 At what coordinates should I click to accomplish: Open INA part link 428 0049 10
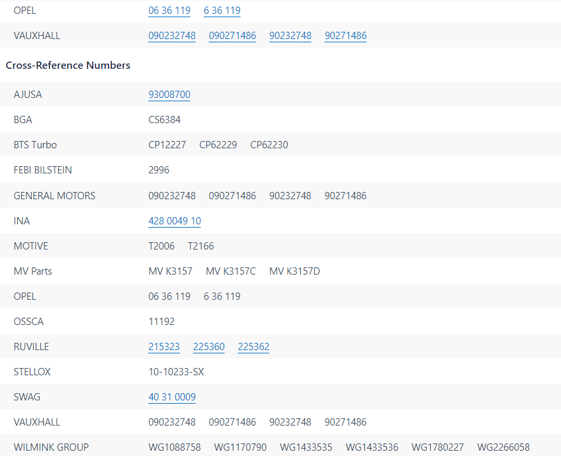(175, 221)
